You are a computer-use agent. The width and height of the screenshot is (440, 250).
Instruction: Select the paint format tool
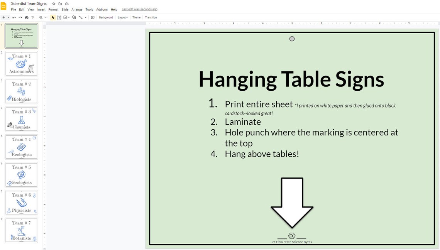[33, 17]
